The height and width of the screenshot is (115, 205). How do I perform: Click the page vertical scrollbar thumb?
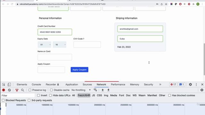pyautogui.click(x=204, y=59)
